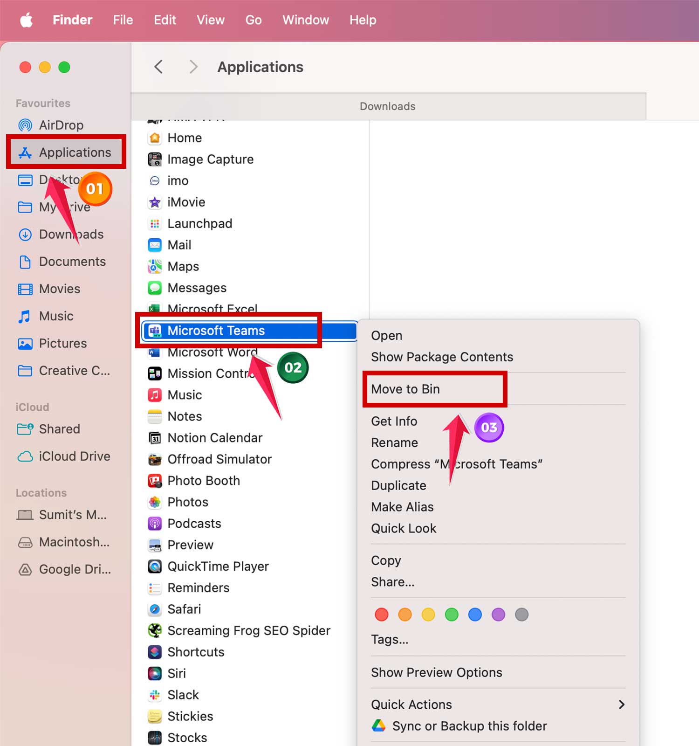Click the Slack app icon

point(155,695)
